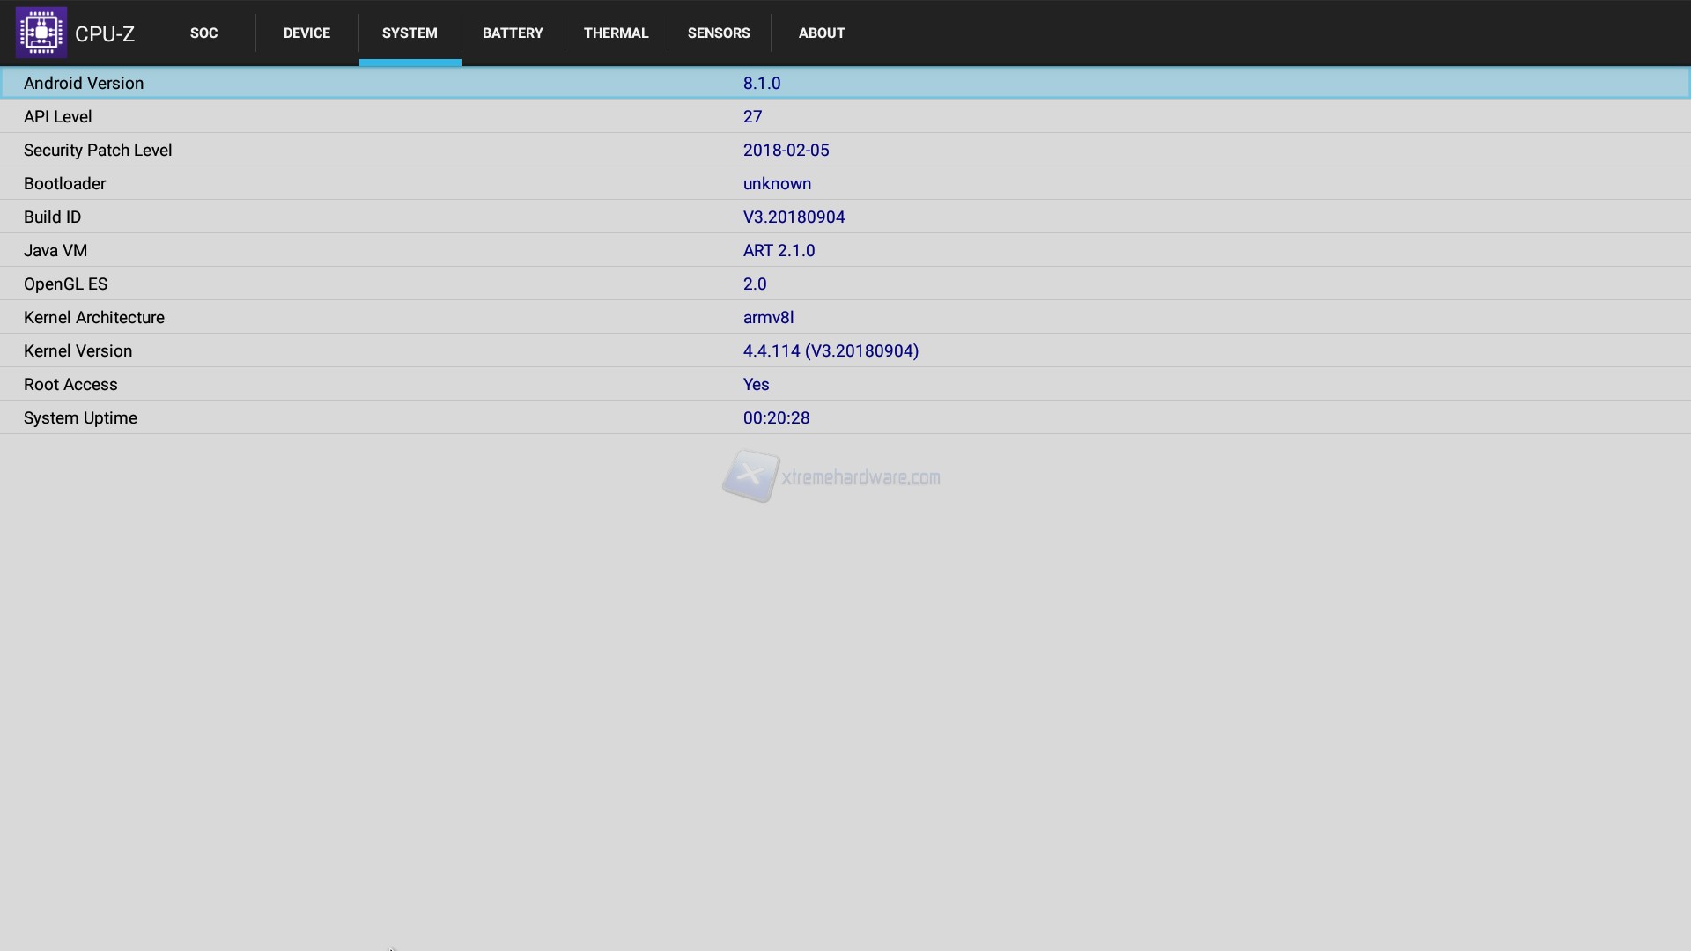Click the Root Access row
Viewport: 1691px width, 951px height.
pos(845,384)
